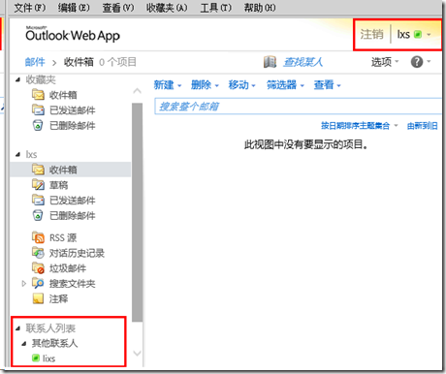Open the 新建 dropdown
The image size is (446, 374).
click(168, 85)
